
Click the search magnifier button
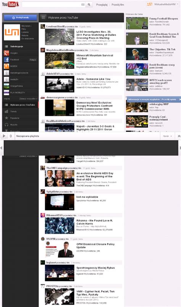(x=89, y=5)
